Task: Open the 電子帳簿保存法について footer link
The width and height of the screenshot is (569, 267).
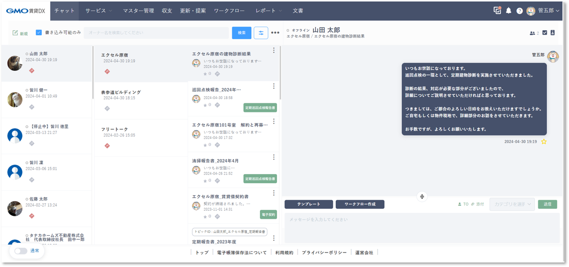Action: tap(242, 252)
